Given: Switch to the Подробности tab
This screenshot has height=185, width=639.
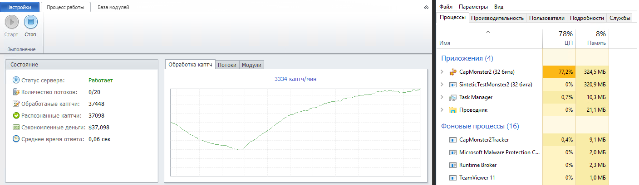Looking at the screenshot, I should tap(587, 18).
